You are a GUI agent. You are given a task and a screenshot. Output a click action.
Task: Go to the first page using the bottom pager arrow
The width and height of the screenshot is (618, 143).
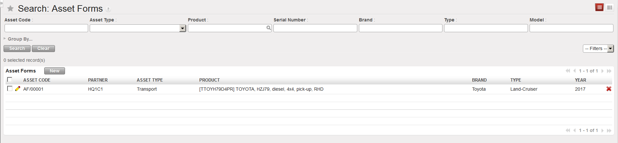pyautogui.click(x=568, y=130)
